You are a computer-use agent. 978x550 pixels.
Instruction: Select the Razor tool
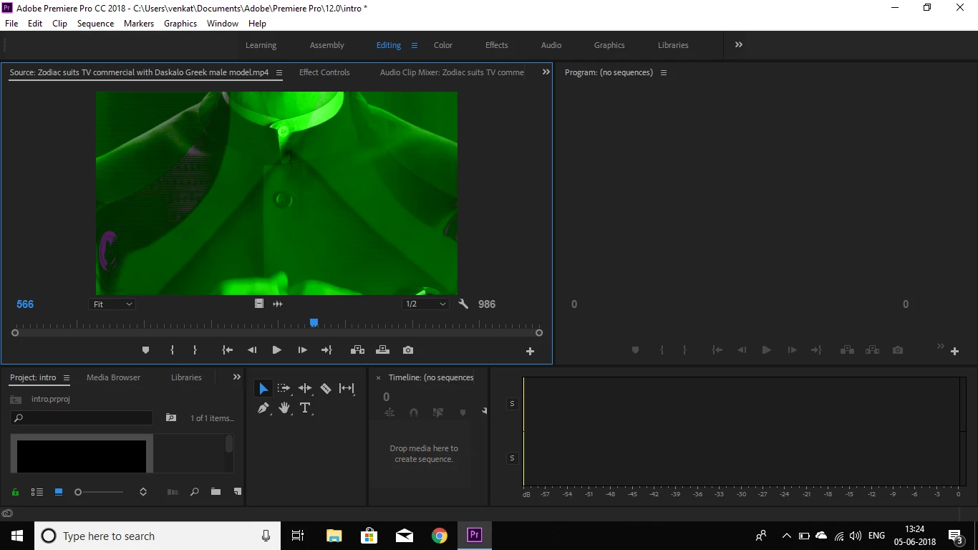click(326, 388)
